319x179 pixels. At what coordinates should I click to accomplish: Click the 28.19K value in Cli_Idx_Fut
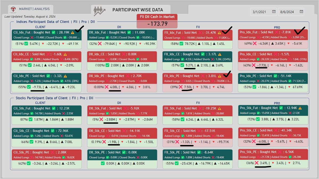point(64,32)
